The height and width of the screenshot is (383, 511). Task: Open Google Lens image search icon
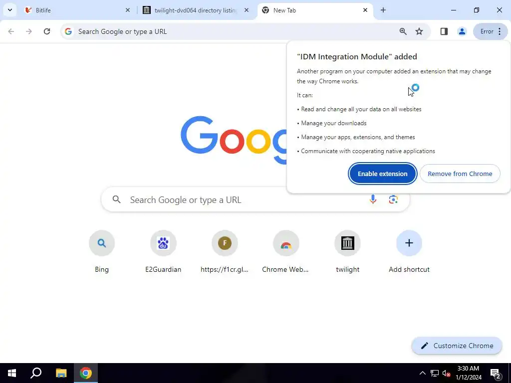pos(393,199)
